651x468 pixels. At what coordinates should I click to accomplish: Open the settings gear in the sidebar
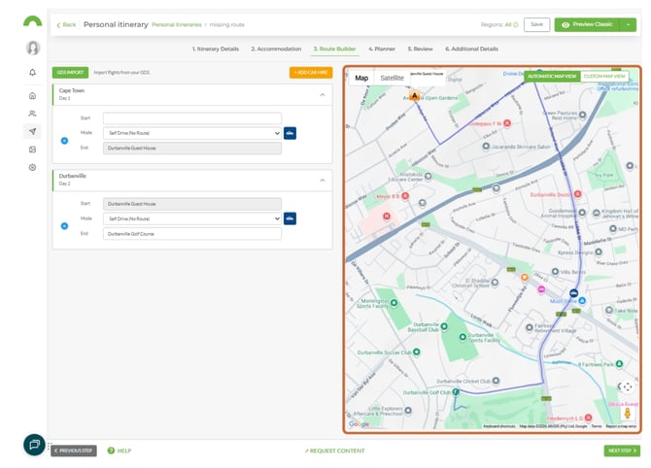pyautogui.click(x=32, y=167)
